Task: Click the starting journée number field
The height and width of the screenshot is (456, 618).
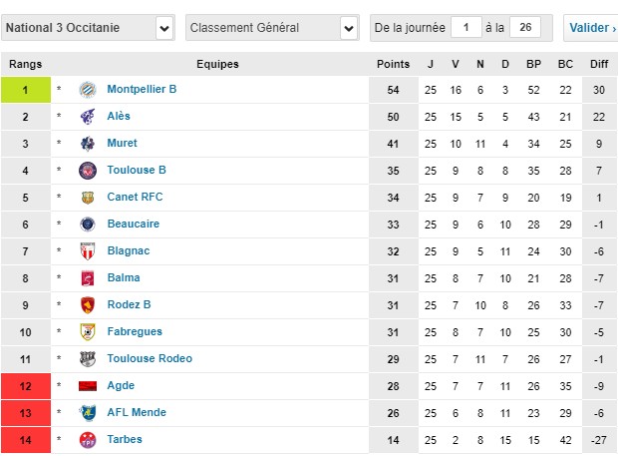Action: pyautogui.click(x=464, y=28)
